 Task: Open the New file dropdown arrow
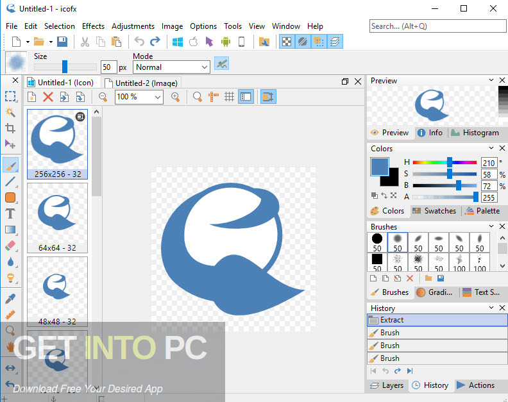(28, 42)
